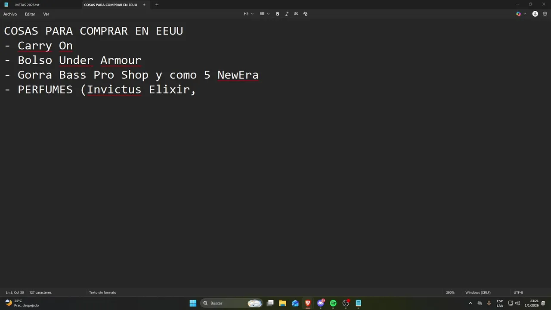Clear formatting with the eraser-A icon

pos(305,14)
